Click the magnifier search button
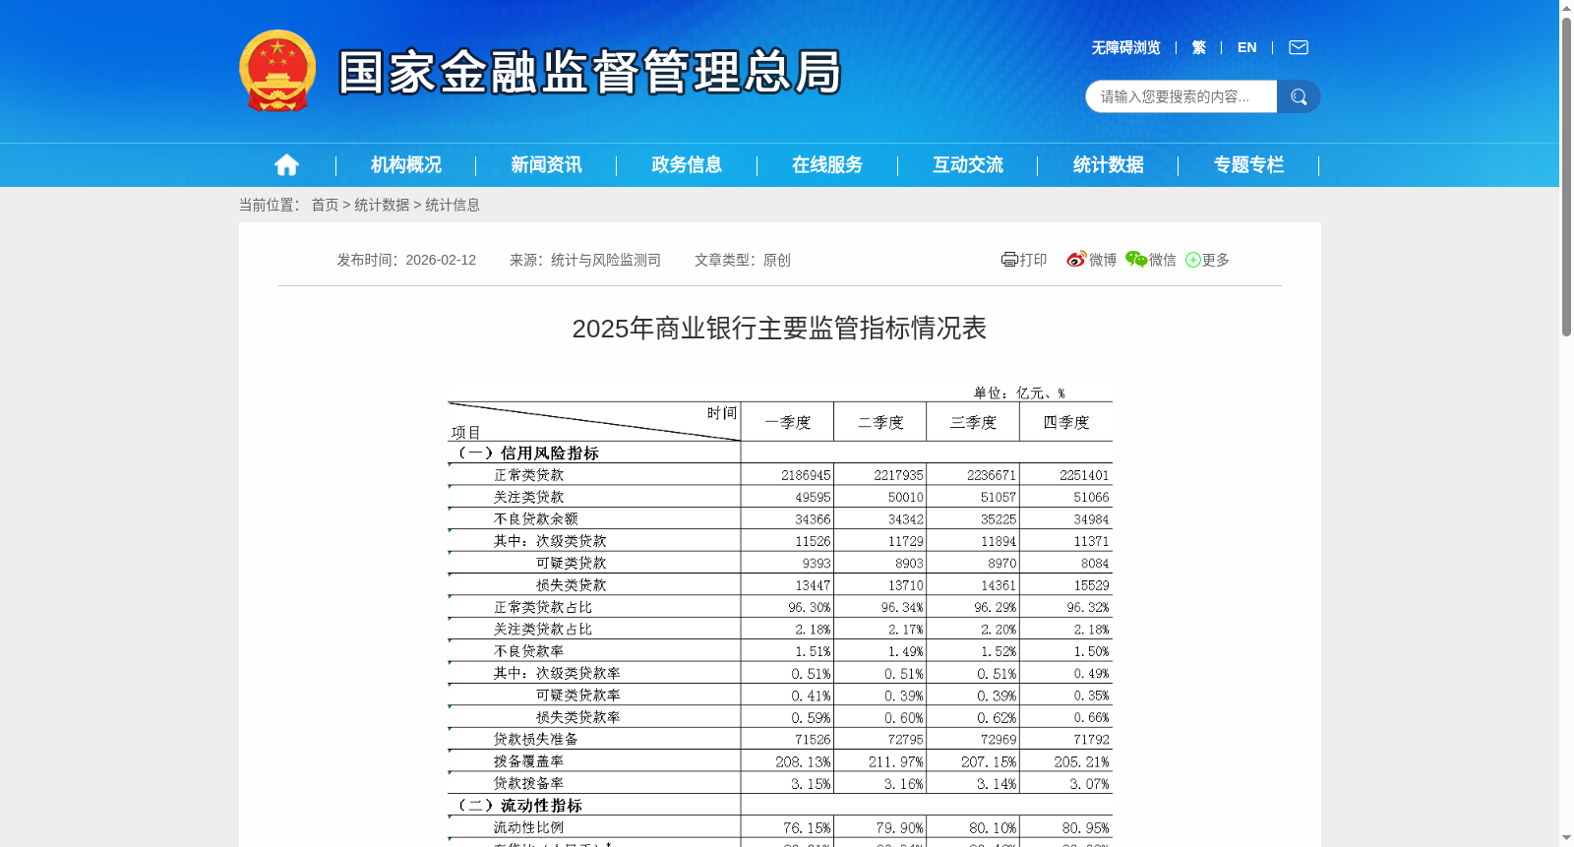The image size is (1574, 847). (1299, 96)
